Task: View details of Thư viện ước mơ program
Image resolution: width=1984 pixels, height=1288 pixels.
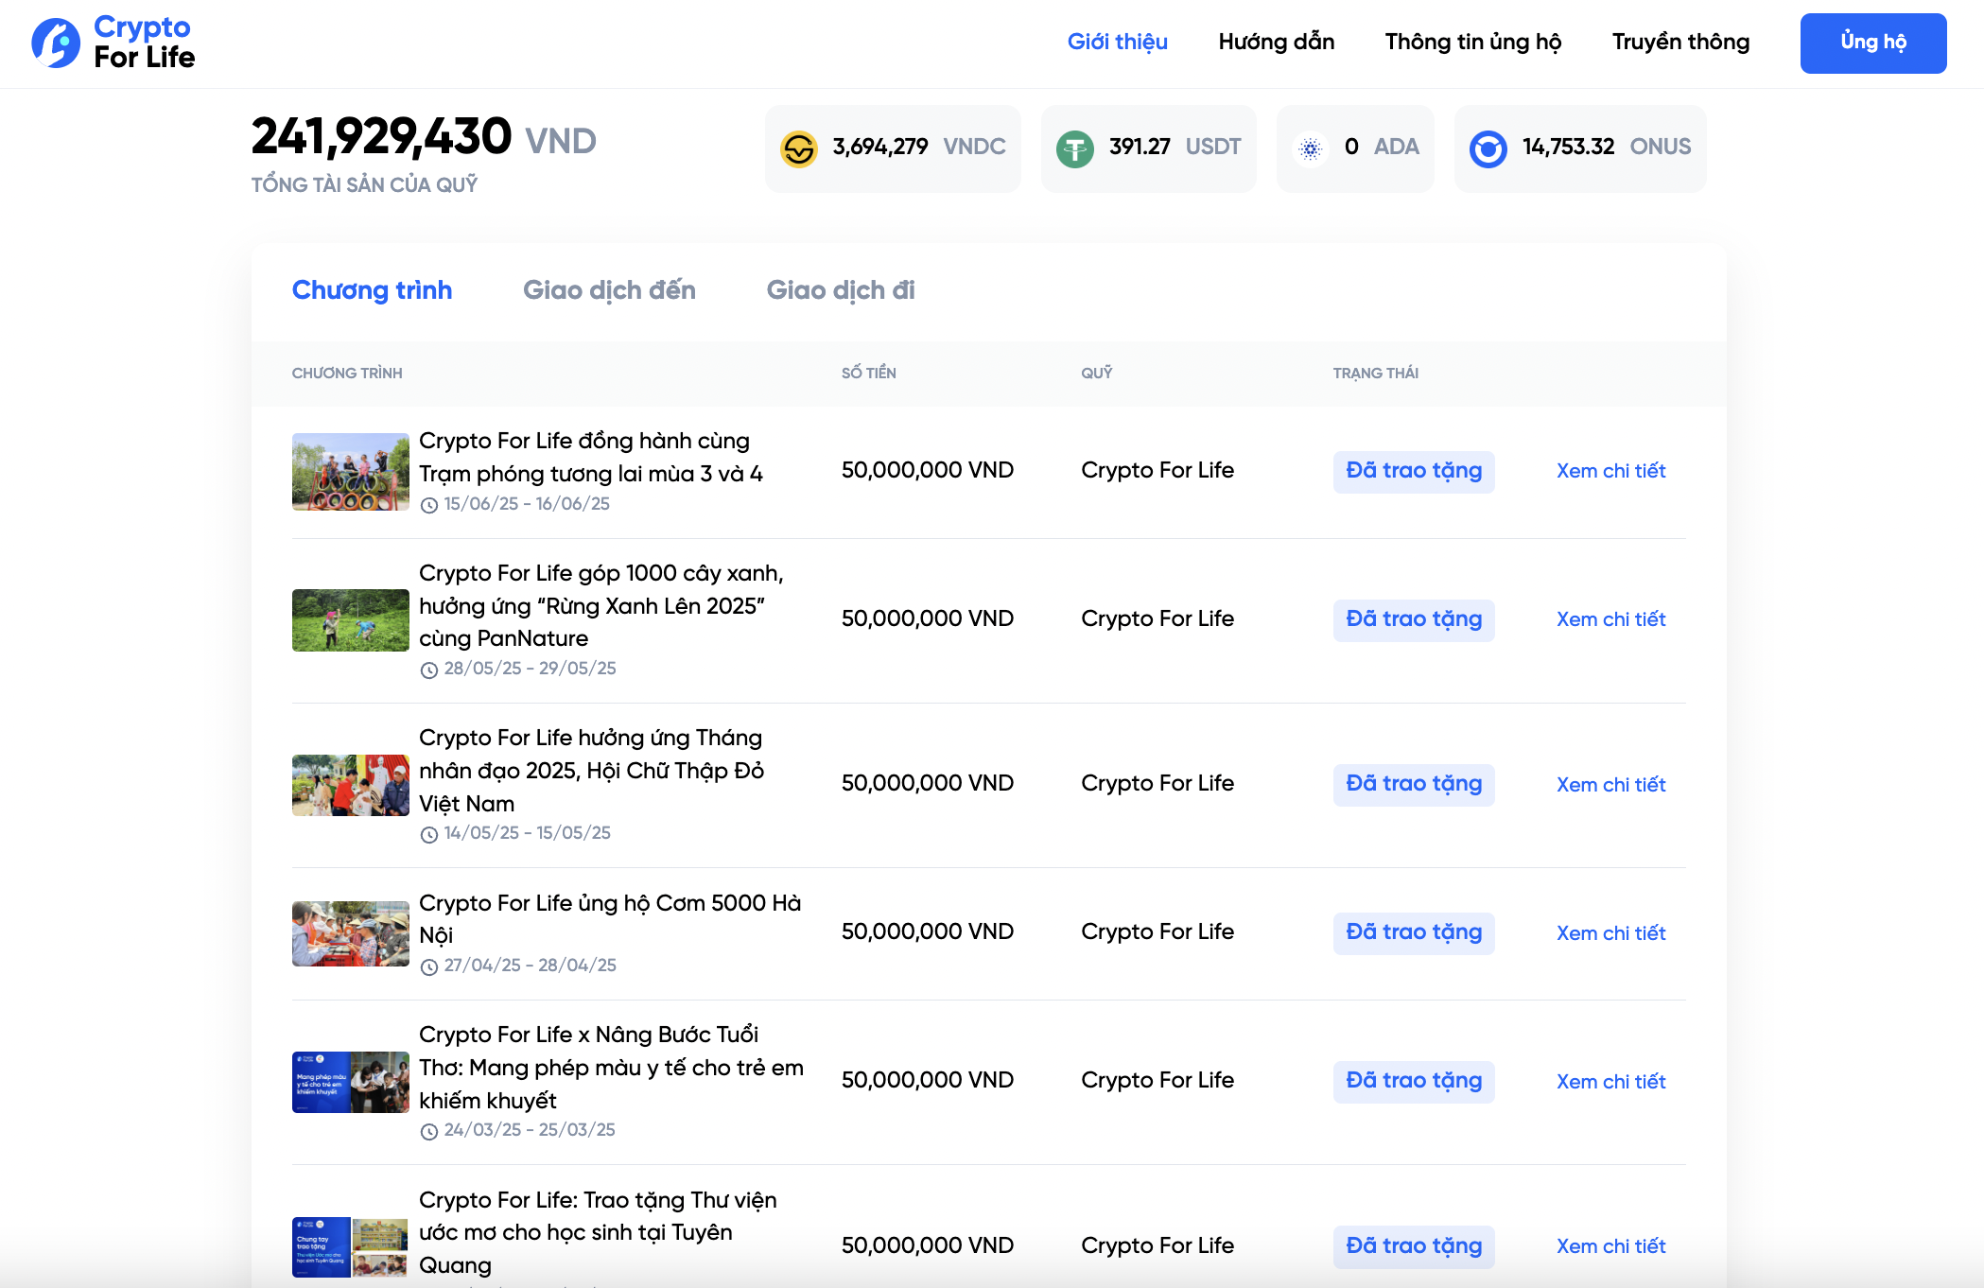Action: pyautogui.click(x=1611, y=1246)
